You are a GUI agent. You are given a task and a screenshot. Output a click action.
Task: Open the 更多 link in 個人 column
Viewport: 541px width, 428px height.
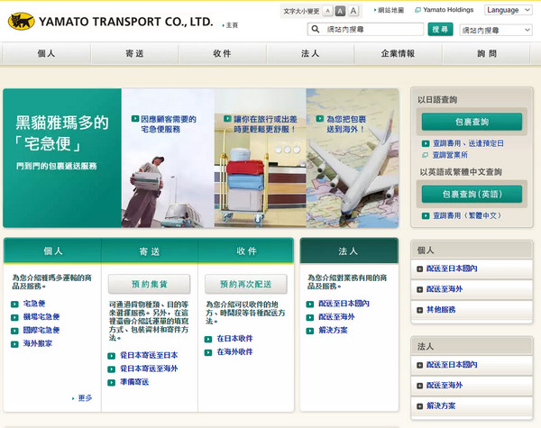85,398
